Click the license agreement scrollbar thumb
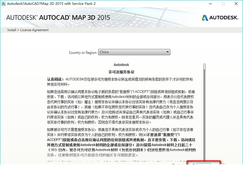This screenshot has height=171, width=243. pyautogui.click(x=204, y=67)
